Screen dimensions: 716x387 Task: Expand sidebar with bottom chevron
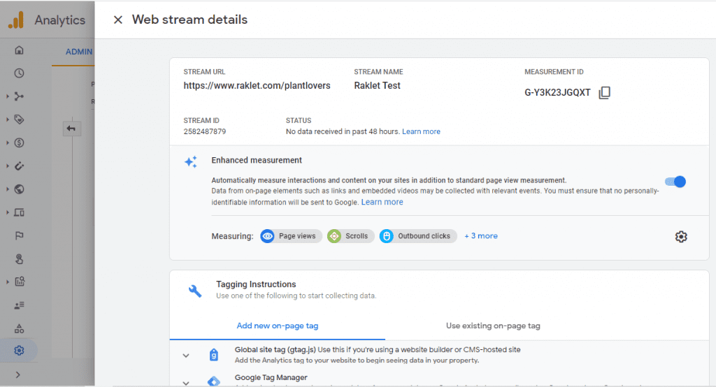17,374
